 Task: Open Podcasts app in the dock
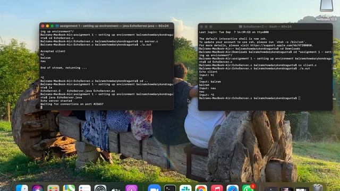click(131, 188)
